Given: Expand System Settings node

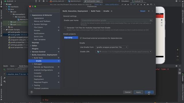Looking at the screenshot, I should (32, 24).
